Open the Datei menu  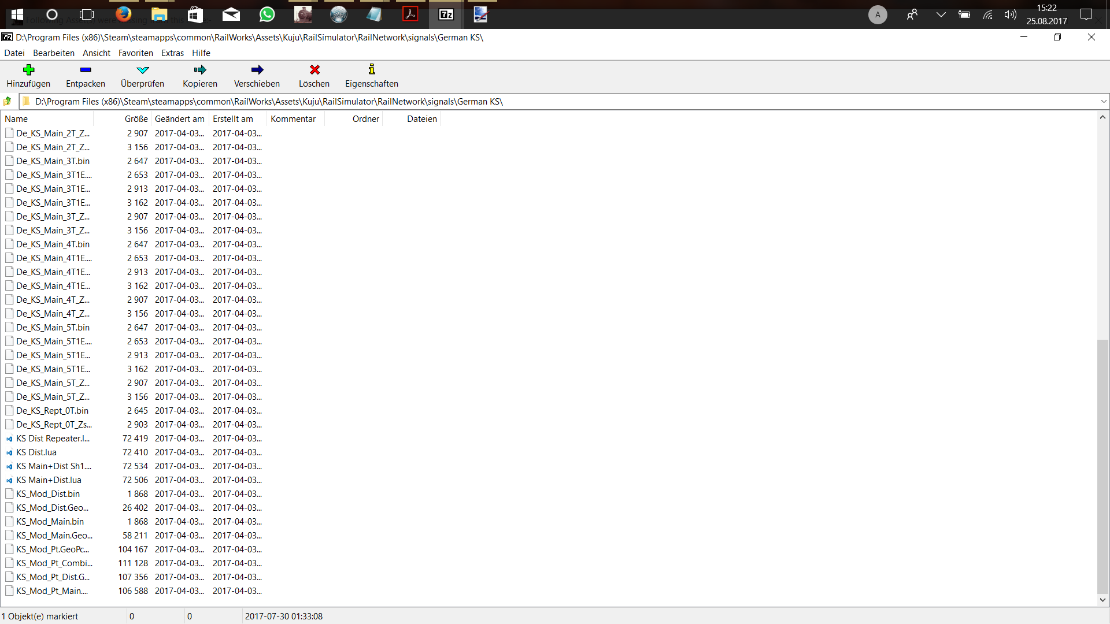point(14,53)
